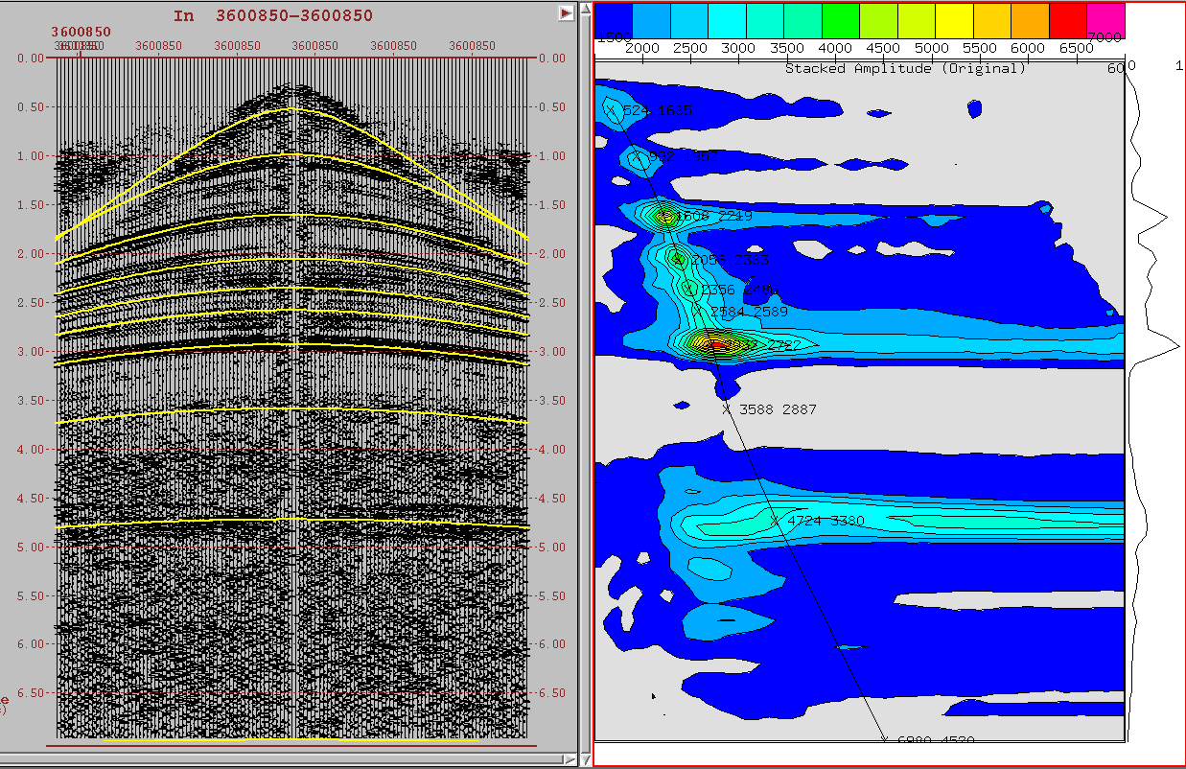Select the velocity pick marker at 3588 2887

pyautogui.click(x=727, y=409)
